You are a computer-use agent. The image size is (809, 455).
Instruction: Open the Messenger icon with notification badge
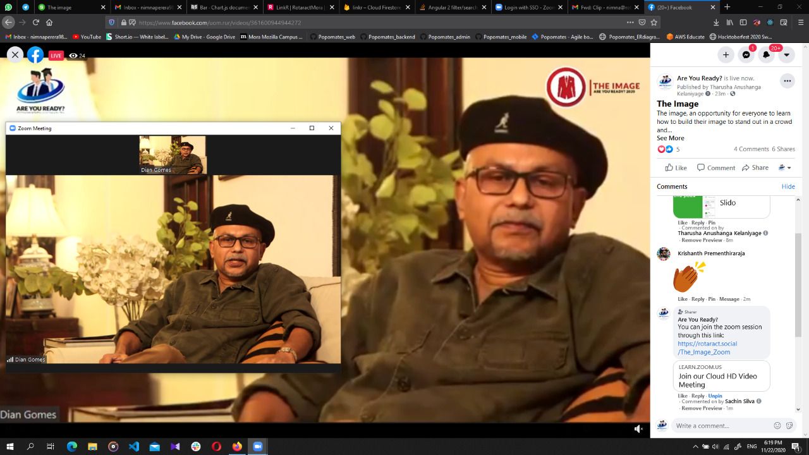click(x=746, y=55)
